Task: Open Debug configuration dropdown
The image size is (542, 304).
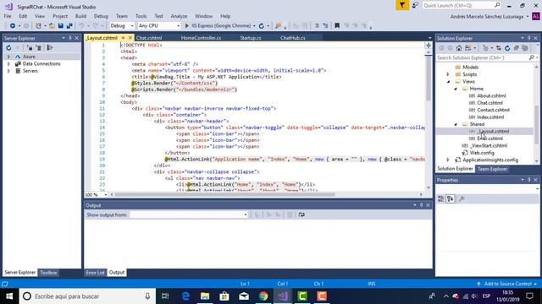Action: pos(122,26)
